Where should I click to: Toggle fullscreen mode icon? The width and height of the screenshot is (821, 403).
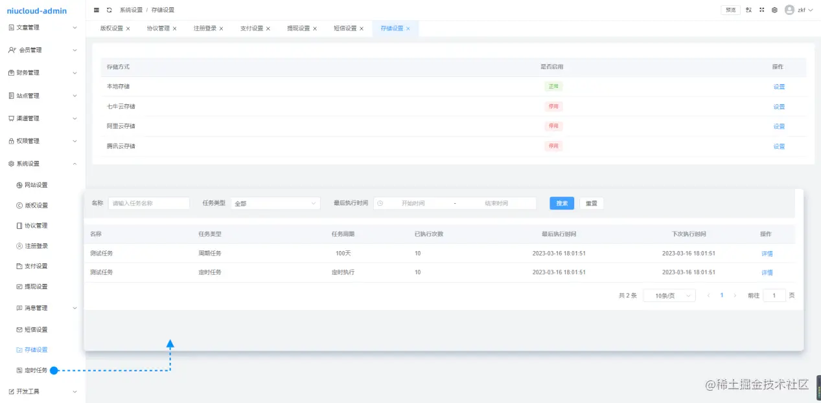tap(762, 10)
